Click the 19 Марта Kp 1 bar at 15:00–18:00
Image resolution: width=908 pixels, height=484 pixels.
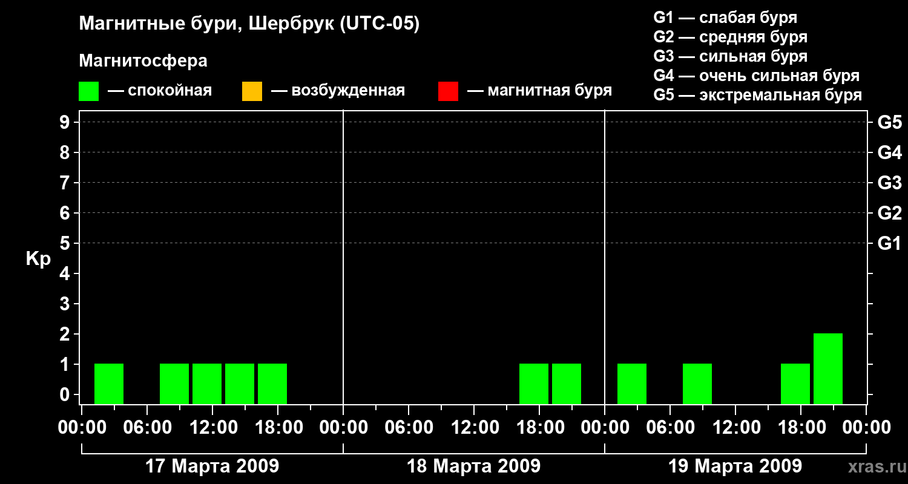click(795, 384)
